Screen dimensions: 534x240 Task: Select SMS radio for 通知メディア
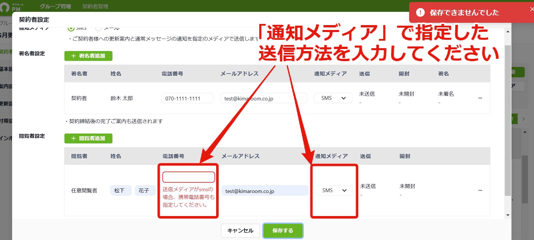pyautogui.click(x=71, y=28)
